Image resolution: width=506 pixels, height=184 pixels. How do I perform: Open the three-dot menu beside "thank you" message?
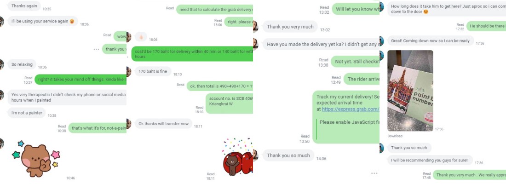click(96, 49)
